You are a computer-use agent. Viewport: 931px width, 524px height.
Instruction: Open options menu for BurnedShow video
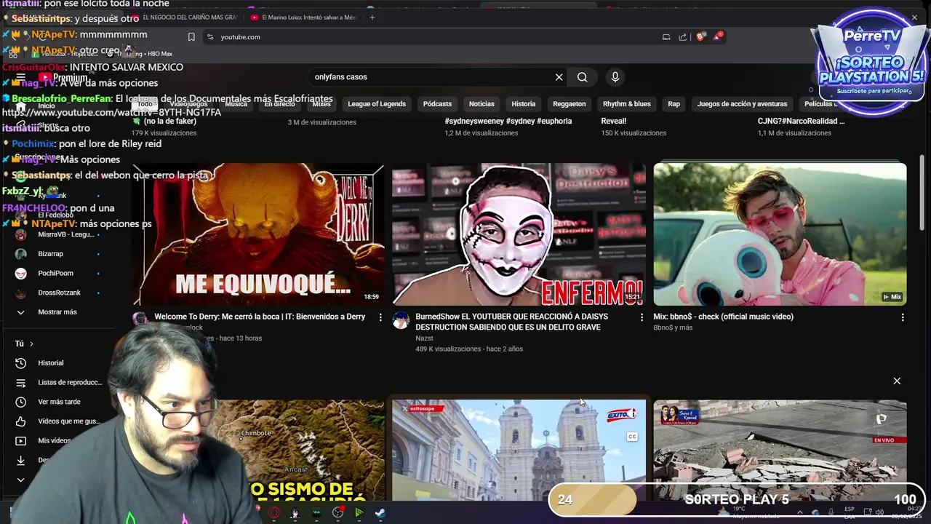tap(642, 317)
